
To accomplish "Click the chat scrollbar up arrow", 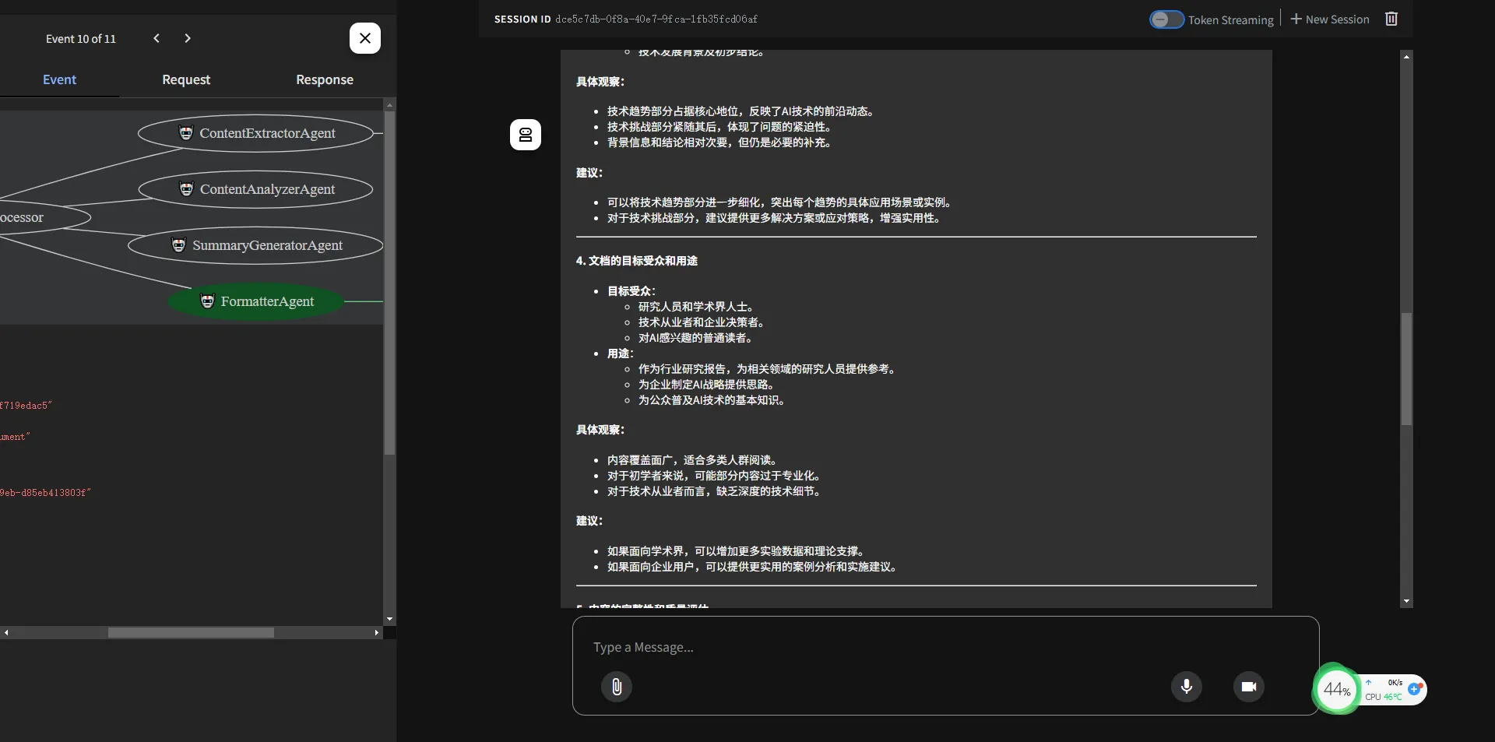I will (1406, 56).
